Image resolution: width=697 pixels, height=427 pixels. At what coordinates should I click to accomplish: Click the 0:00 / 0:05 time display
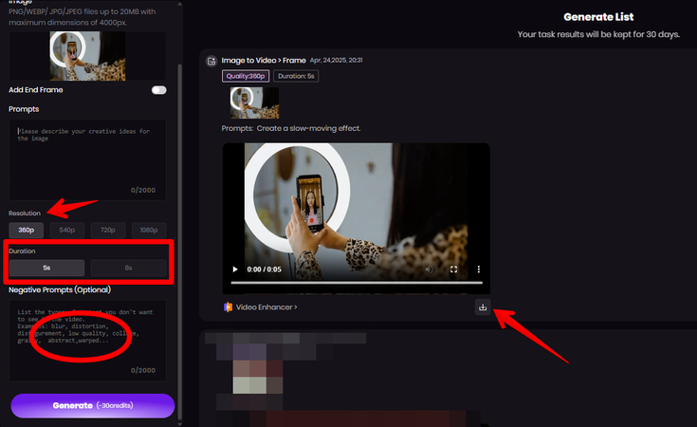pos(264,269)
